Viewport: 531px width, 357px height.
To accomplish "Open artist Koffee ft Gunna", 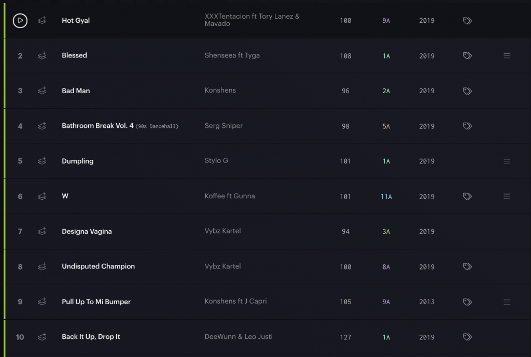I will pos(230,196).
